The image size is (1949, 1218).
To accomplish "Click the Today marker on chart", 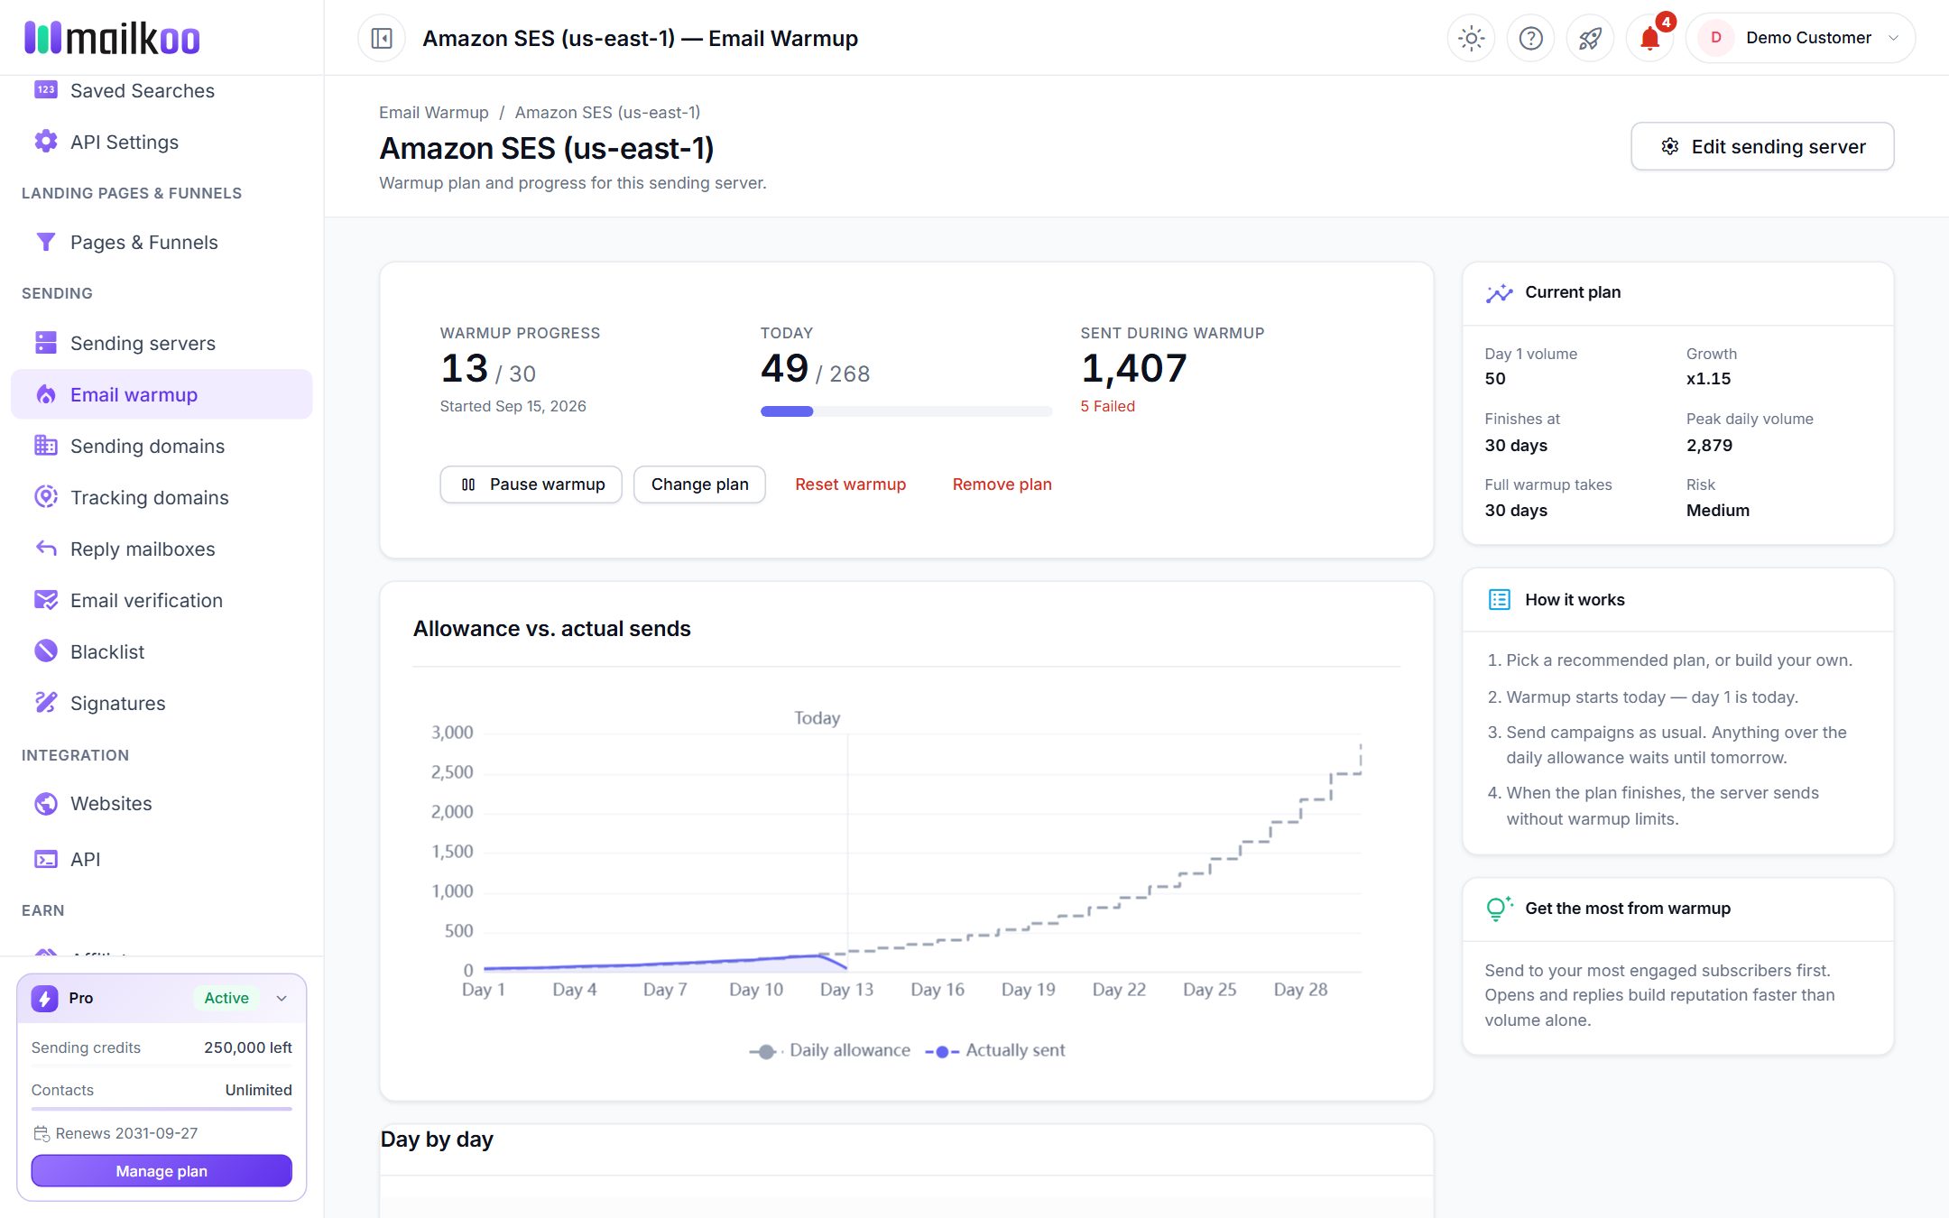I will point(817,718).
